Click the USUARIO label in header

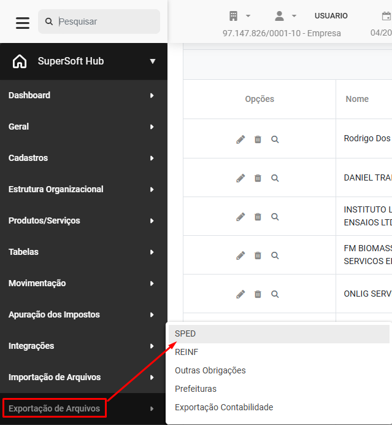(x=331, y=16)
